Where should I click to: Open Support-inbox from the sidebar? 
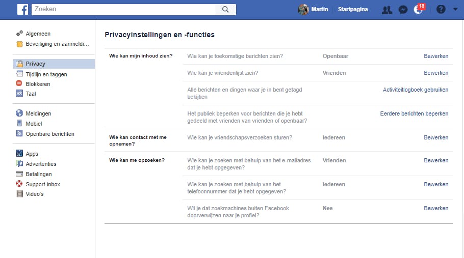point(43,184)
